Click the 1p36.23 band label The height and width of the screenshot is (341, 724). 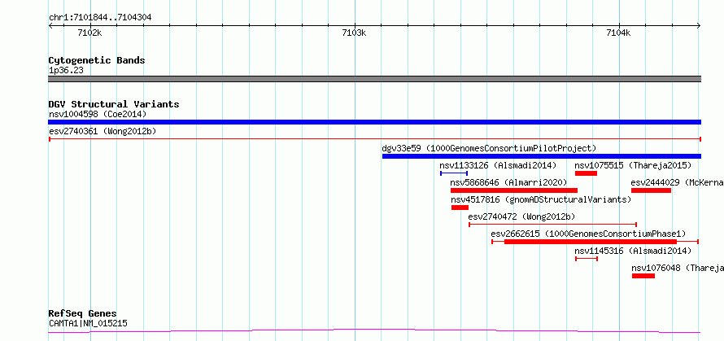point(66,71)
